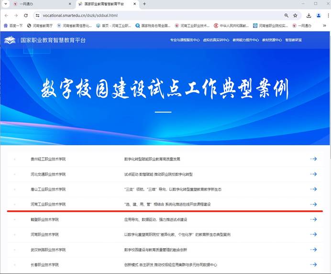The height and width of the screenshot is (274, 331).
Task: Select 智慧教研室 in the top navigation
Action: point(293,40)
